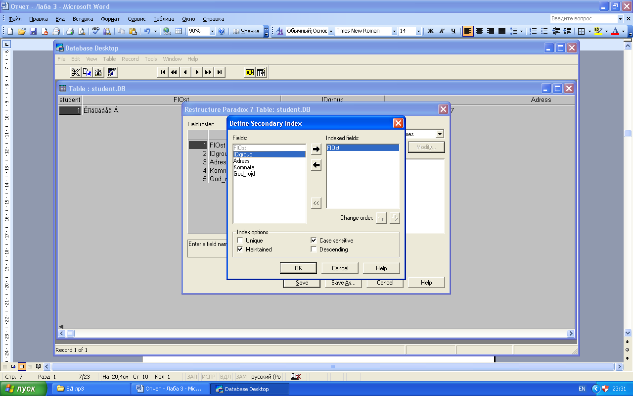Viewport: 633px width, 396px height.
Task: Toggle bold formatting in Word toolbar
Action: pos(430,31)
